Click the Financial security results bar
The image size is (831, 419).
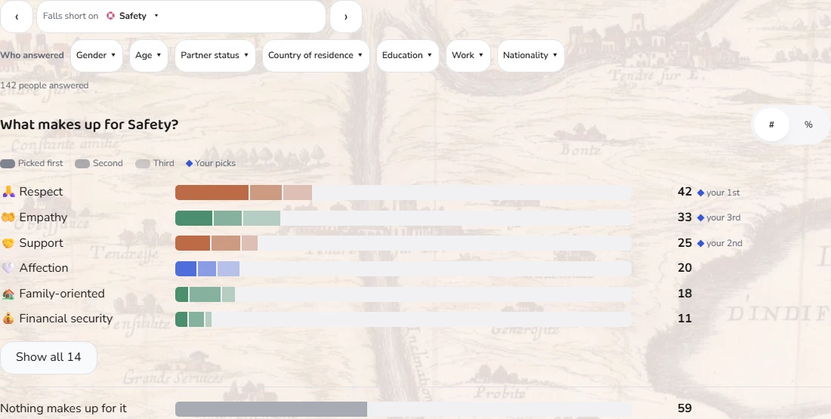[403, 319]
